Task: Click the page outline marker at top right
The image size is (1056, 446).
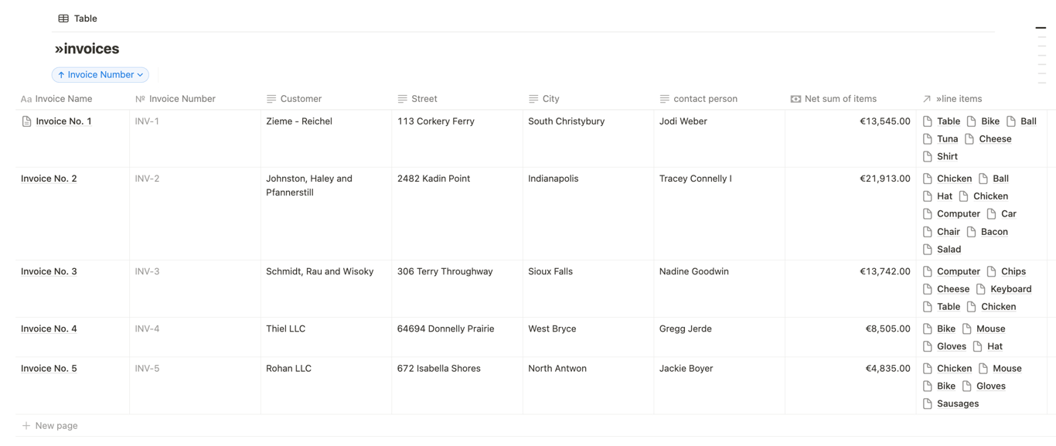Action: click(1041, 28)
